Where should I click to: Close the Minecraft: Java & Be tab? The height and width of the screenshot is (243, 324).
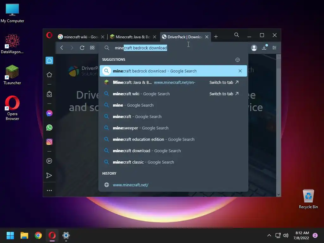click(154, 37)
